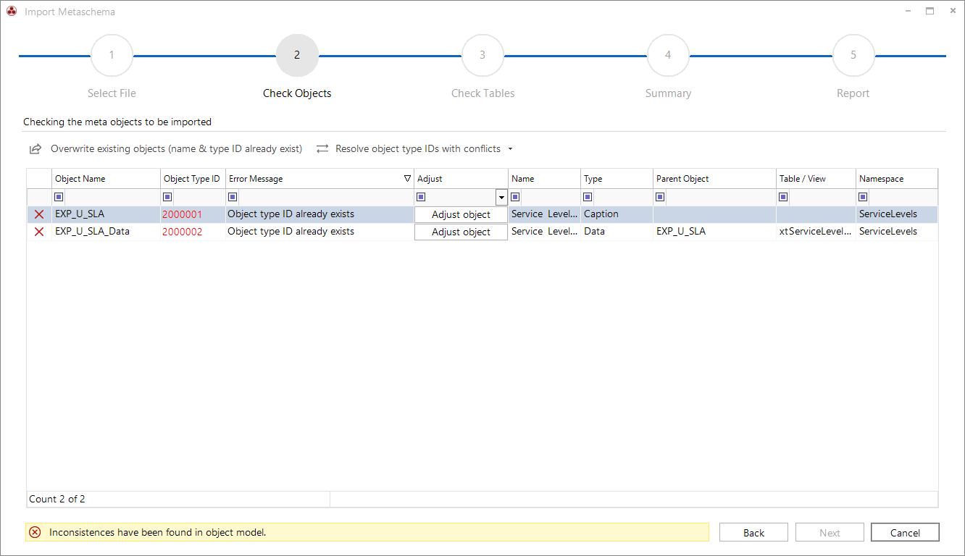965x556 pixels.
Task: Click parent object cell EXP_U_SLA
Action: pos(714,232)
